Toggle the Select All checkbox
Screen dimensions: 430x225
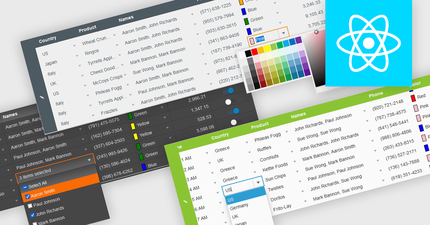coord(25,187)
